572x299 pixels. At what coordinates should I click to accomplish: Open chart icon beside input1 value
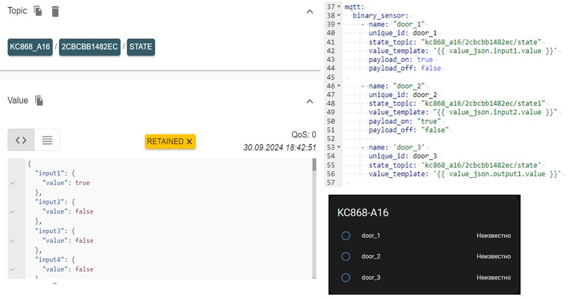point(12,183)
